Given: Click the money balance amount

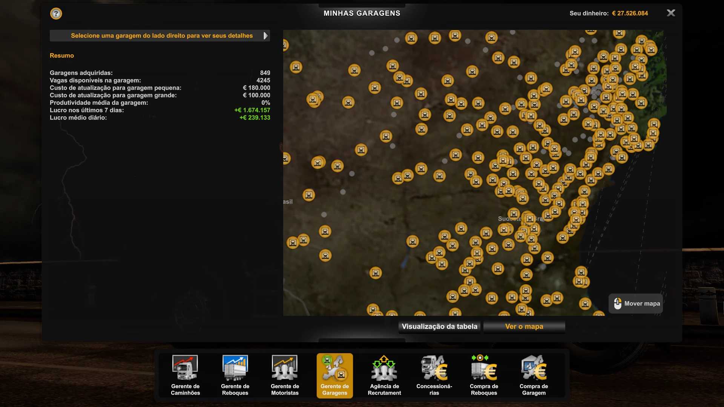Looking at the screenshot, I should 630,13.
